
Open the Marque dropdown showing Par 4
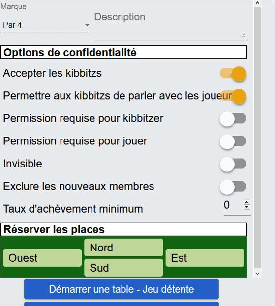[x=45, y=25]
